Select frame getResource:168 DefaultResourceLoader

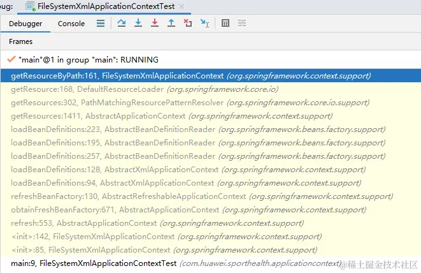coord(211,89)
